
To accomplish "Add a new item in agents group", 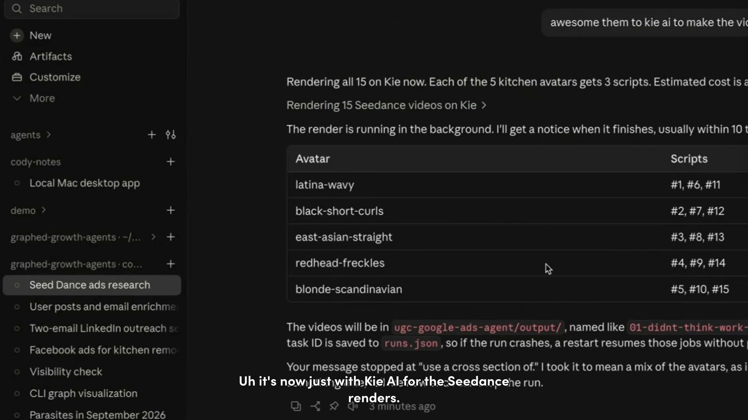I will pyautogui.click(x=152, y=135).
